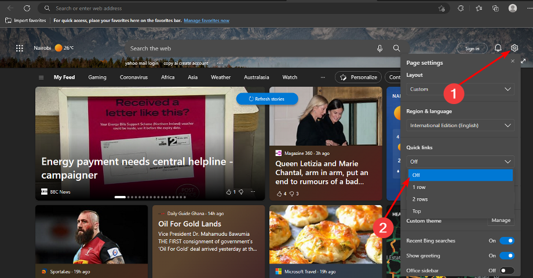Screen dimensions: 533x278
Task: Switch to the Gaming tab
Action: pyautogui.click(x=97, y=77)
